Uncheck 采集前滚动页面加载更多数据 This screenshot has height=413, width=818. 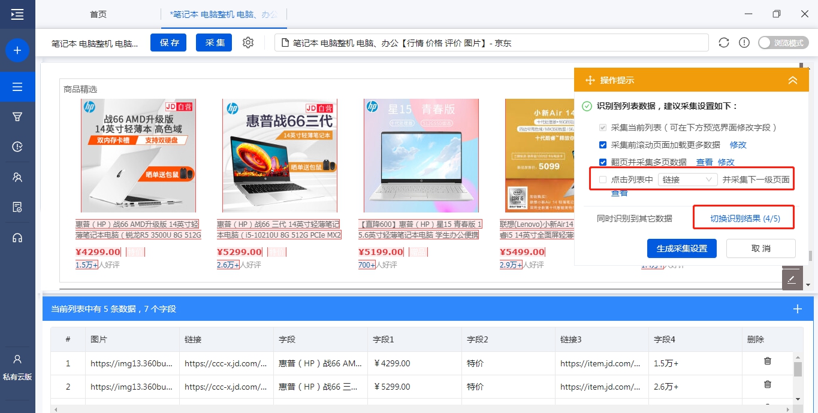point(603,145)
